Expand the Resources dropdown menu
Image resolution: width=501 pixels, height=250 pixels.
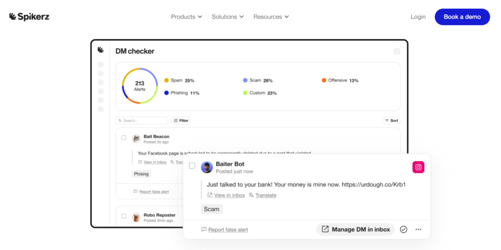(x=271, y=17)
